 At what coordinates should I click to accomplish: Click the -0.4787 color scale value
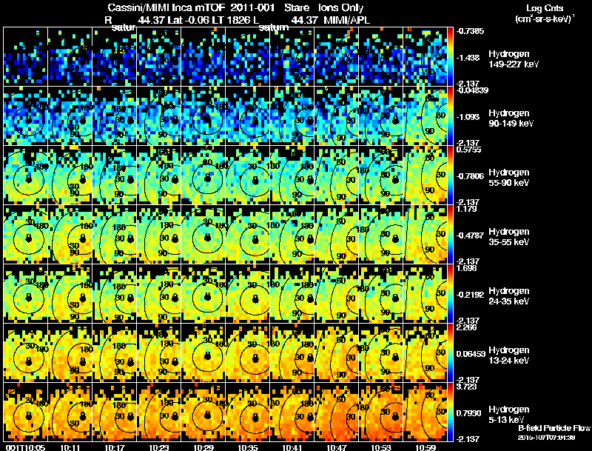click(x=470, y=235)
